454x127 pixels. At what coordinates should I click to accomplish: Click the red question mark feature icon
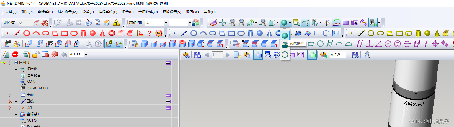(149, 33)
